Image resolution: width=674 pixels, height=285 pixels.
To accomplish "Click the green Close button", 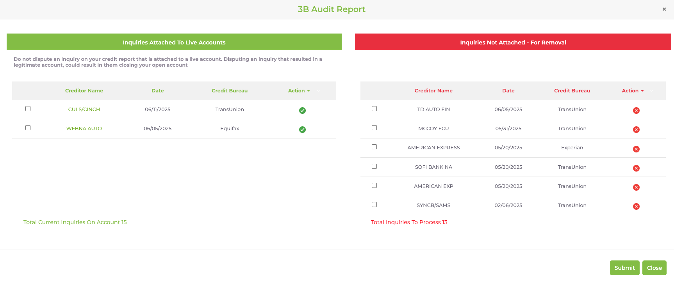I will (654, 268).
